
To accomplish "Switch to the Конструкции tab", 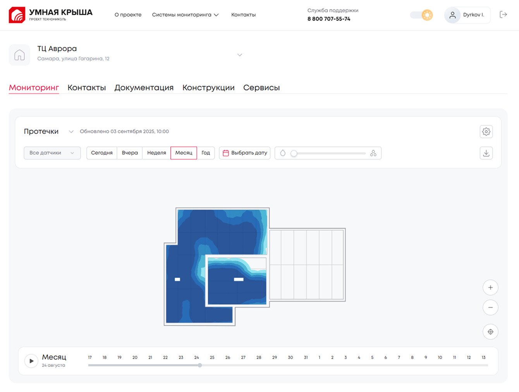I will (208, 88).
